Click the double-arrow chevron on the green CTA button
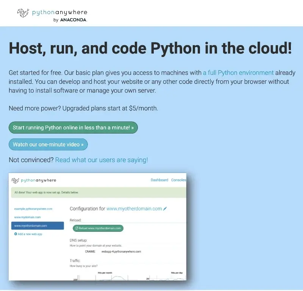Screen dimensions: 303x291 pos(133,127)
